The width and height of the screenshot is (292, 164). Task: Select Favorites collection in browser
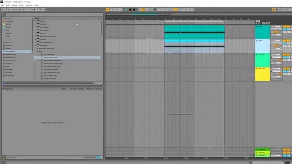click(x=9, y=21)
